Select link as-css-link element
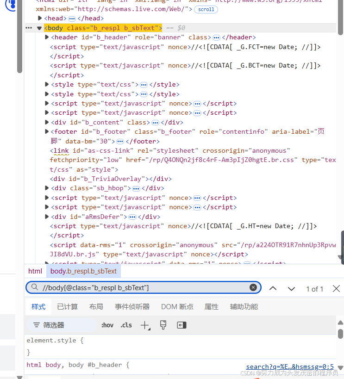Screen dimensions: 344x379 tap(193, 160)
